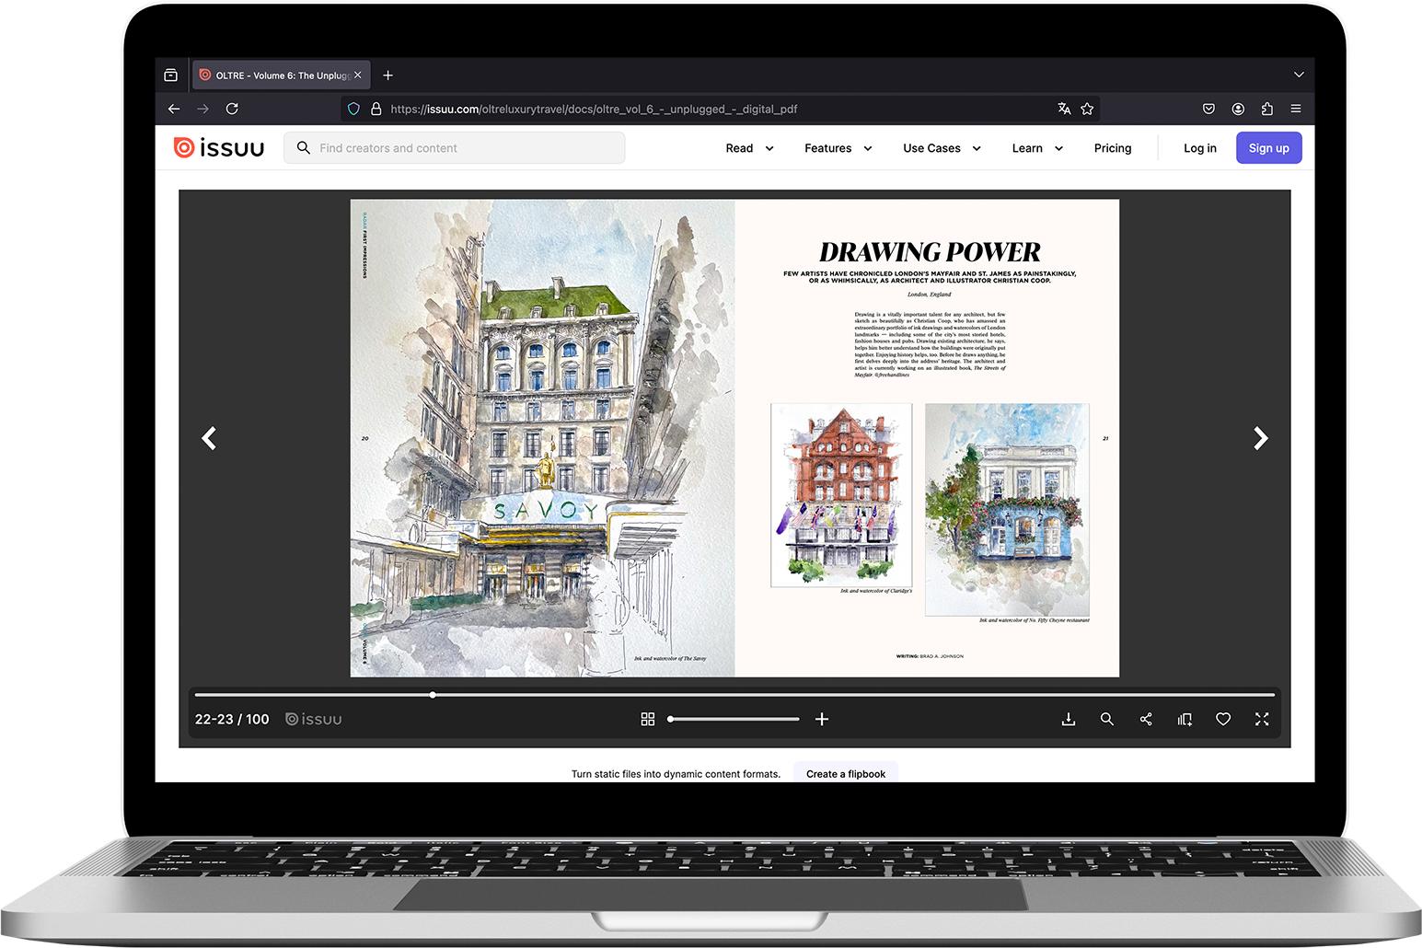The width and height of the screenshot is (1422, 948).
Task: Expand the Use Cases dropdown menu
Action: 942,148
